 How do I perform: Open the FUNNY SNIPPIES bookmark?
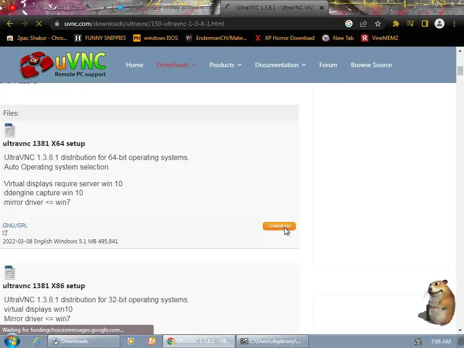click(x=100, y=38)
